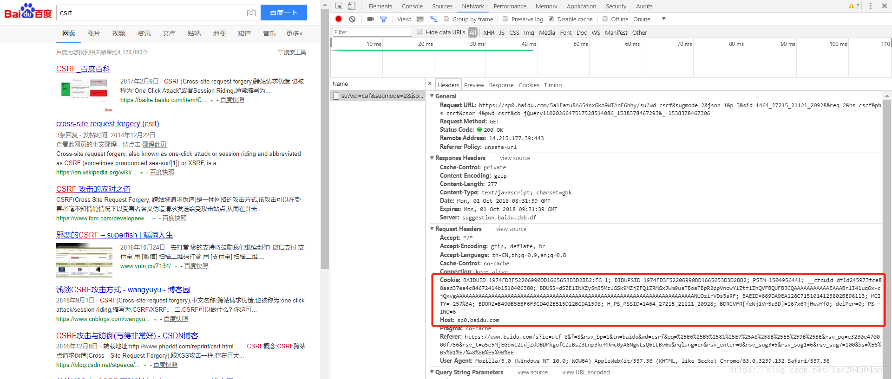Click the Baidu camera image search icon

pos(251,13)
